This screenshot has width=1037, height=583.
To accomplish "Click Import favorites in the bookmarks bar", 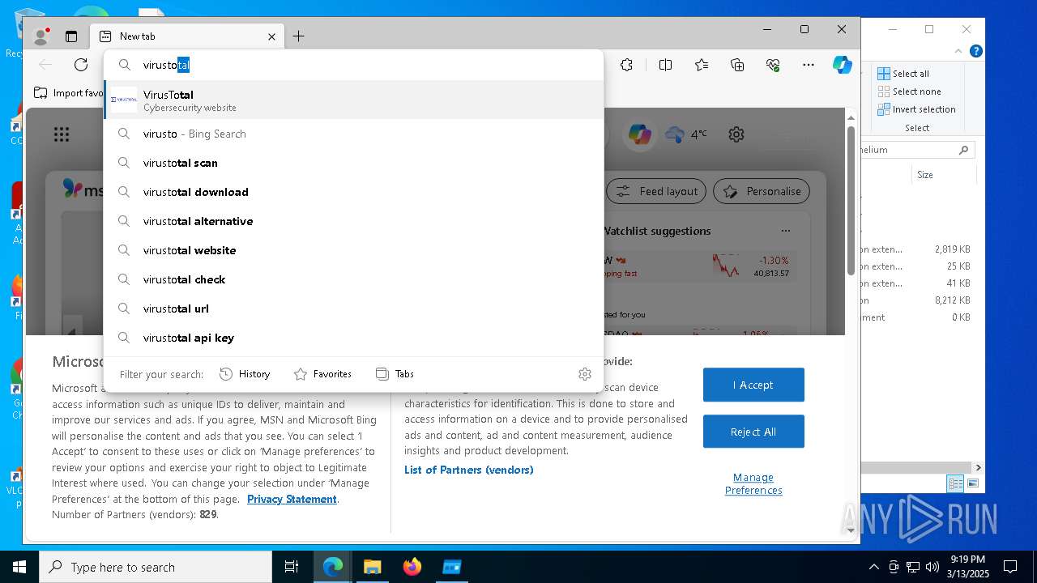I will click(x=70, y=93).
